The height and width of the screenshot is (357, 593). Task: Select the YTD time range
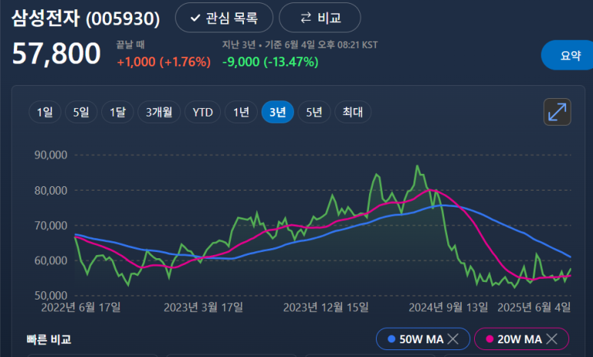[x=203, y=112]
